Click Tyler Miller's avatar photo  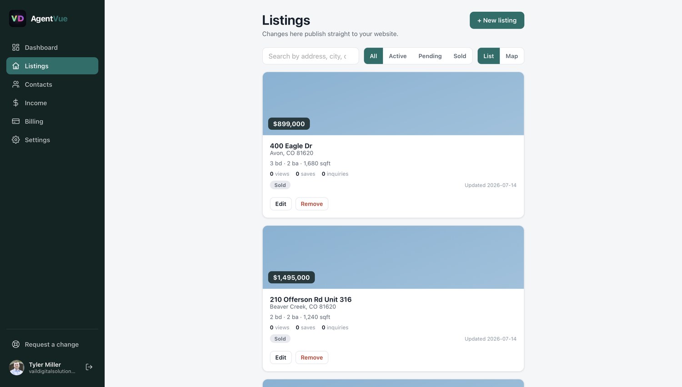click(17, 367)
